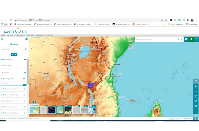Adjust the usangu_basin opacity slider handle
Image resolution: width=199 pixels, height=131 pixels.
pyautogui.click(x=24, y=85)
